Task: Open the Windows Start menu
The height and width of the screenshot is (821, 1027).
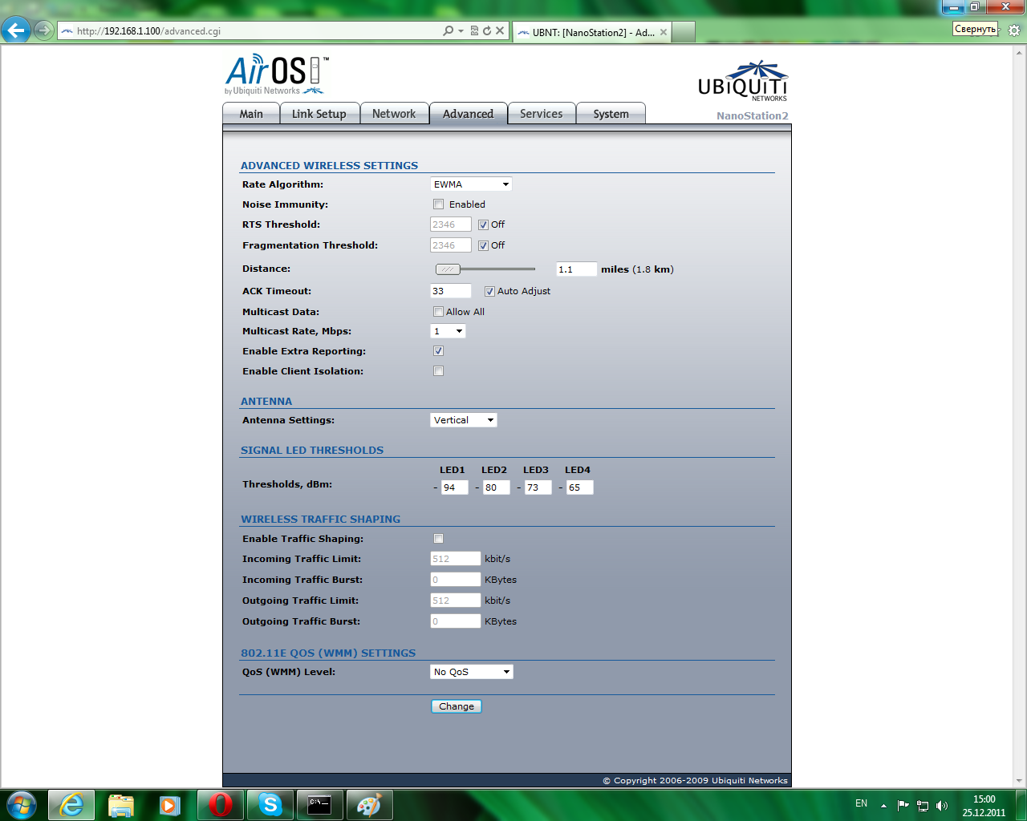Action: (x=21, y=804)
